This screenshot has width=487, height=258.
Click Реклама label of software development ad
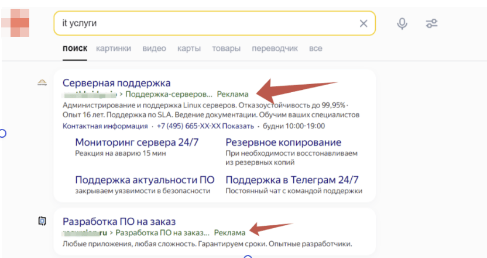(x=230, y=232)
